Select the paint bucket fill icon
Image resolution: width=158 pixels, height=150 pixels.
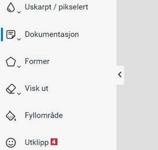point(11,116)
